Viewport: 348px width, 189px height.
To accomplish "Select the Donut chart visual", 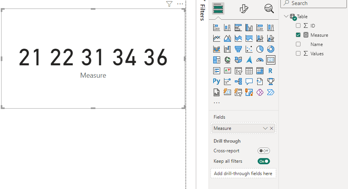I will pyautogui.click(x=270, y=49).
